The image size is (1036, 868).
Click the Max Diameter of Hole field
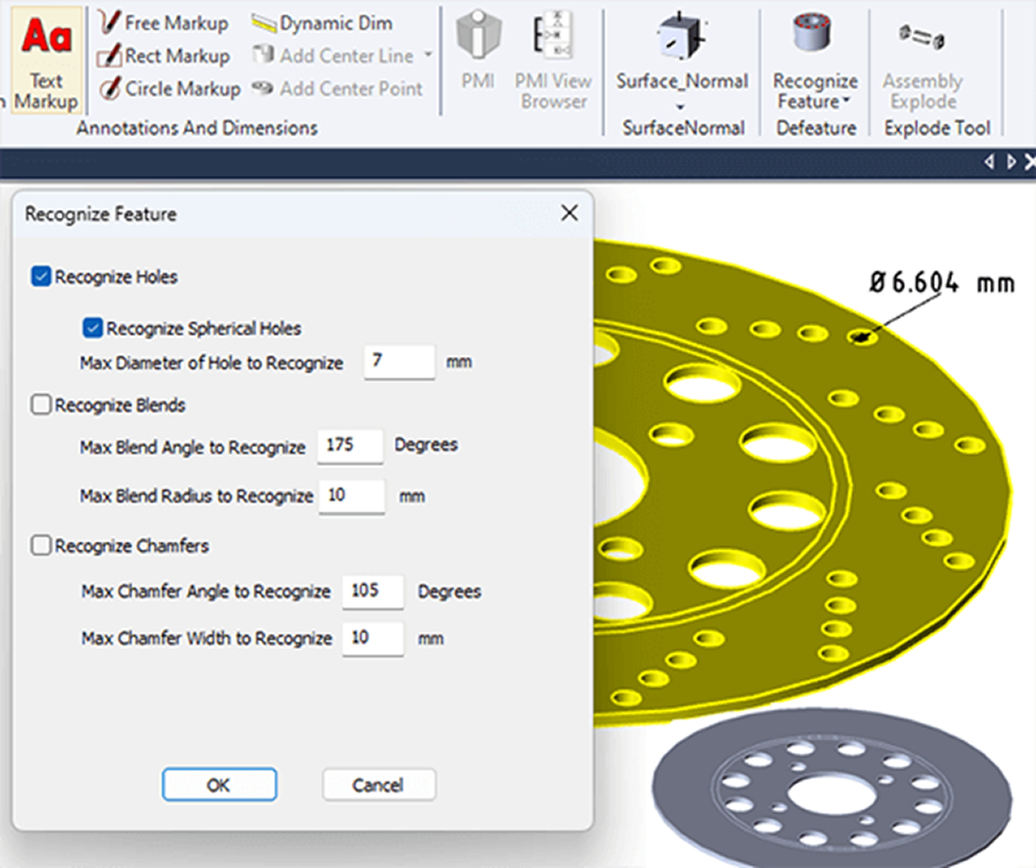tap(398, 362)
